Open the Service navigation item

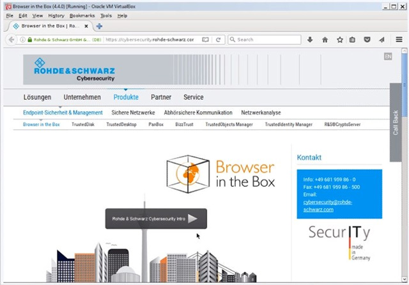pos(194,97)
